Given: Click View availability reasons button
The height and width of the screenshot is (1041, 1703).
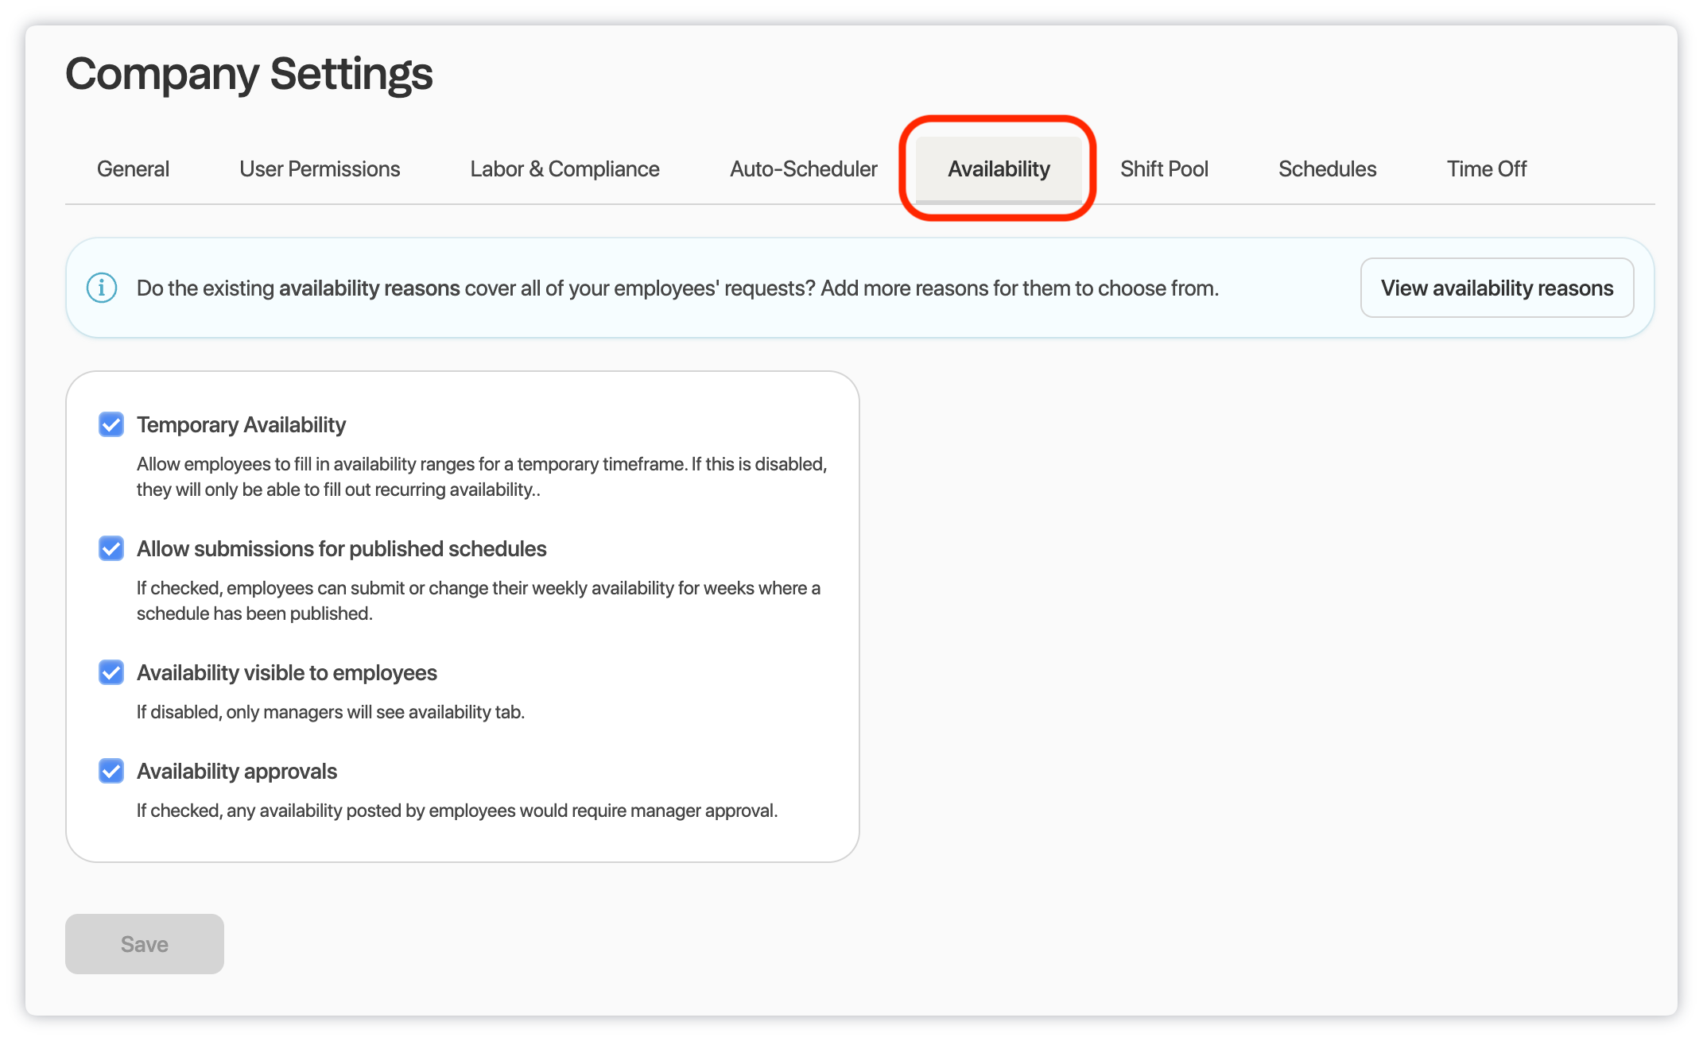Looking at the screenshot, I should pyautogui.click(x=1496, y=288).
